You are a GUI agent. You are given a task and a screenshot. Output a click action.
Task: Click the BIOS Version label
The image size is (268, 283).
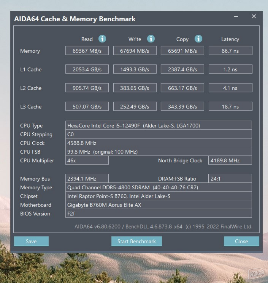point(35,214)
